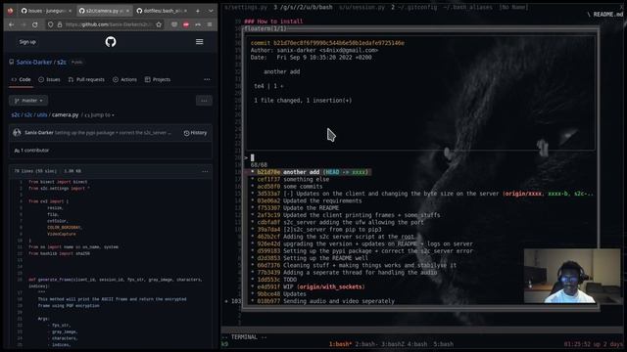
Task: Click the Sanix-Darker commit author avatar
Action: coord(17,133)
